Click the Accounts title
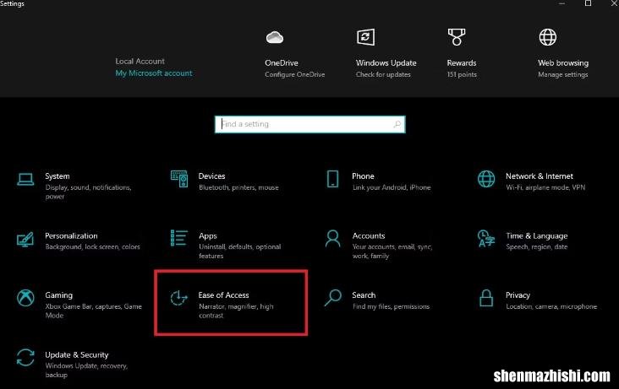 (369, 235)
